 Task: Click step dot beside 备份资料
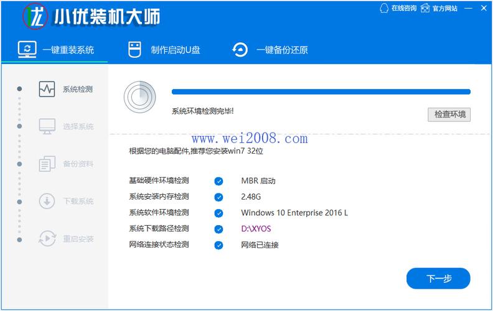[19, 164]
